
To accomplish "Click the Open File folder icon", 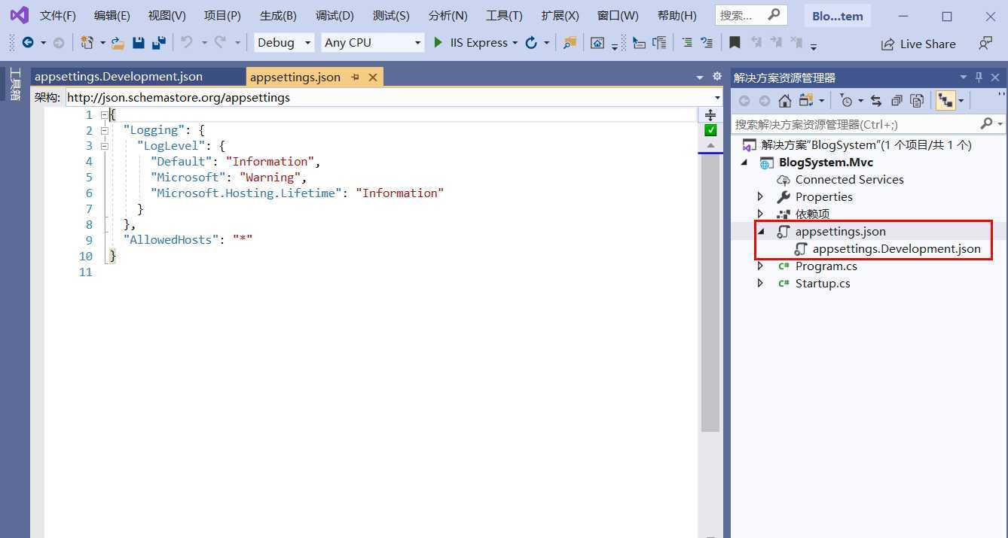I will tap(118, 43).
